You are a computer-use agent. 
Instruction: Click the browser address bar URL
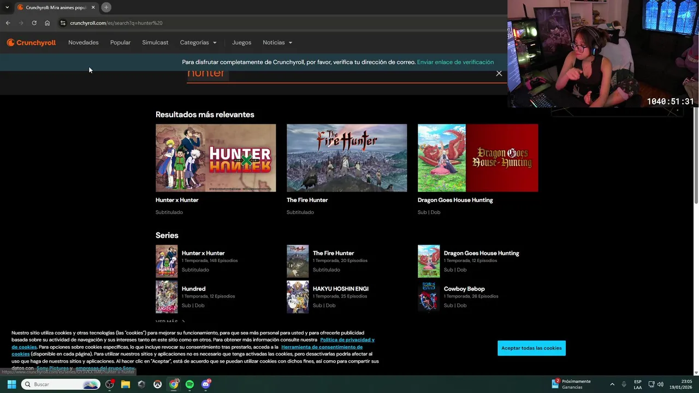click(116, 23)
